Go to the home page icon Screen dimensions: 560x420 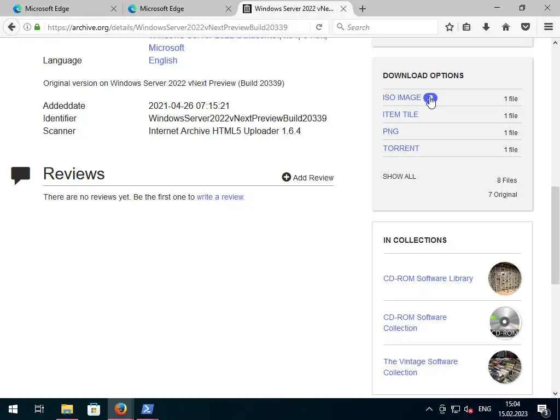coord(506,27)
